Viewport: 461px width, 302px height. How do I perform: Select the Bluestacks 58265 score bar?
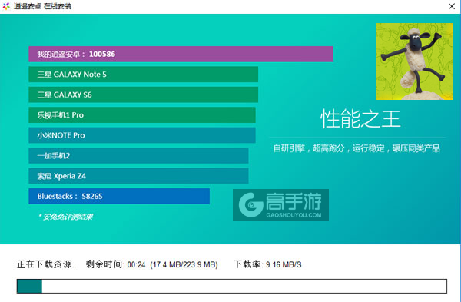(x=119, y=196)
